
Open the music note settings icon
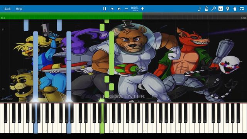(199, 9)
